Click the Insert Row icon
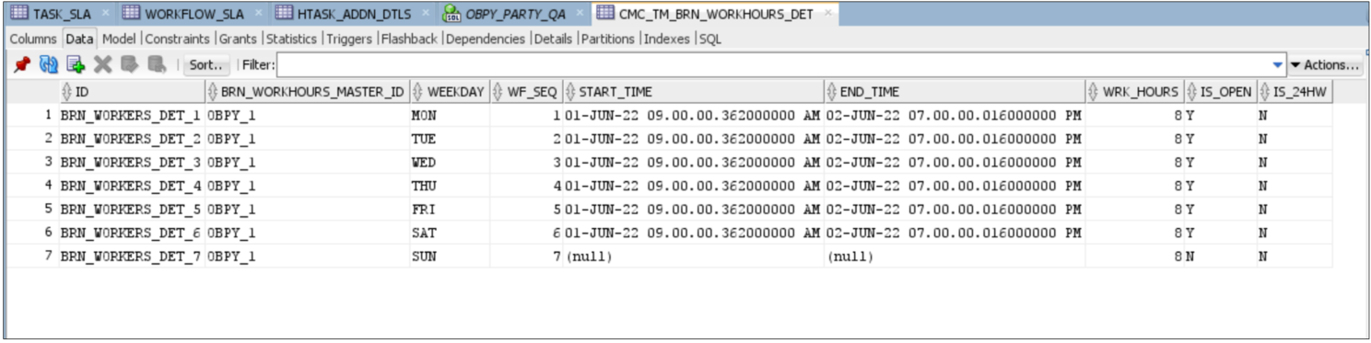Image resolution: width=1371 pixels, height=343 pixels. click(x=76, y=65)
